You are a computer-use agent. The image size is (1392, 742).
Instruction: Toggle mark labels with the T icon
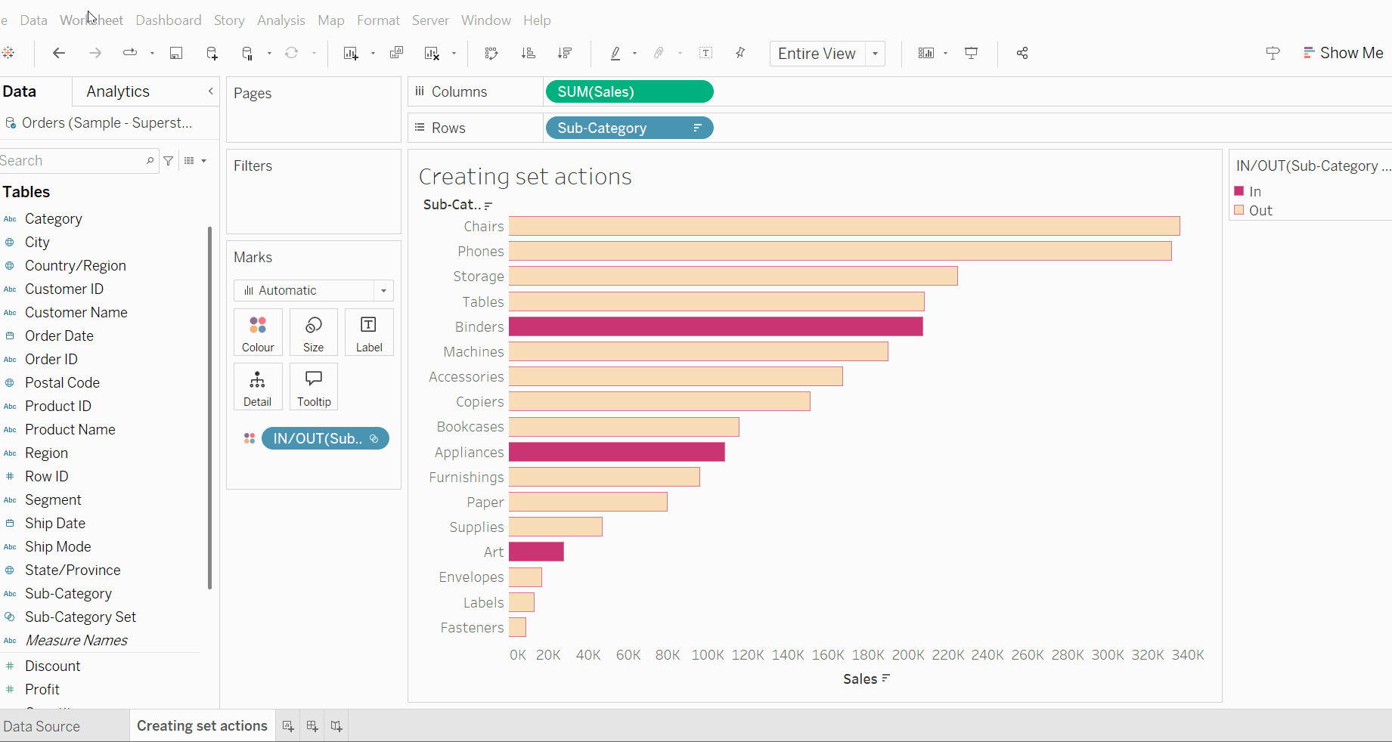pos(705,53)
